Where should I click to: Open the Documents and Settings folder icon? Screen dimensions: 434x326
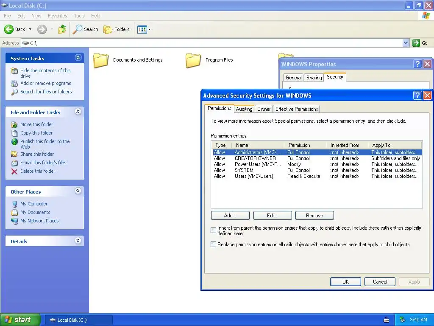click(x=101, y=60)
